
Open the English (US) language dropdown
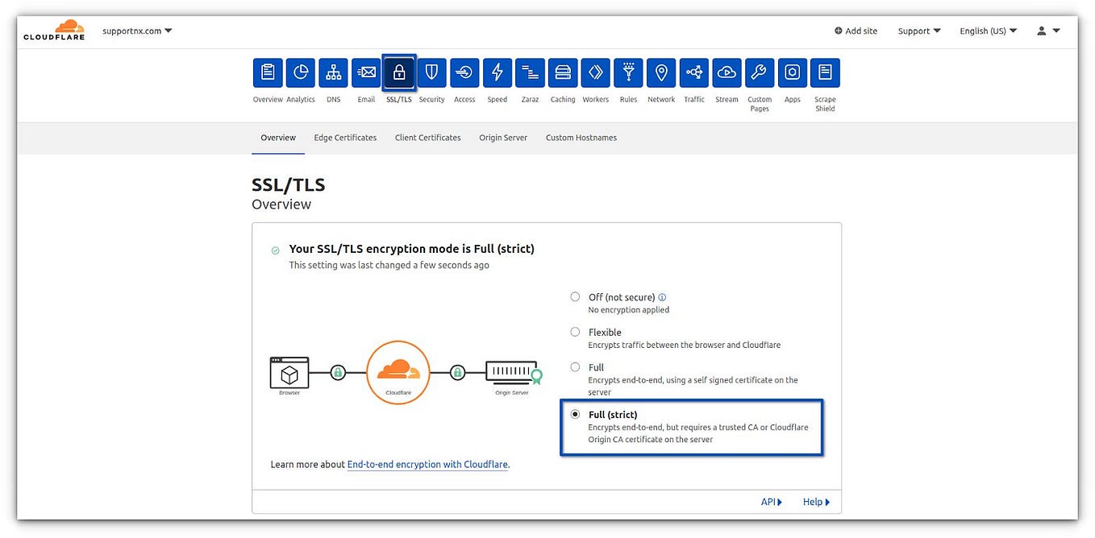(988, 31)
